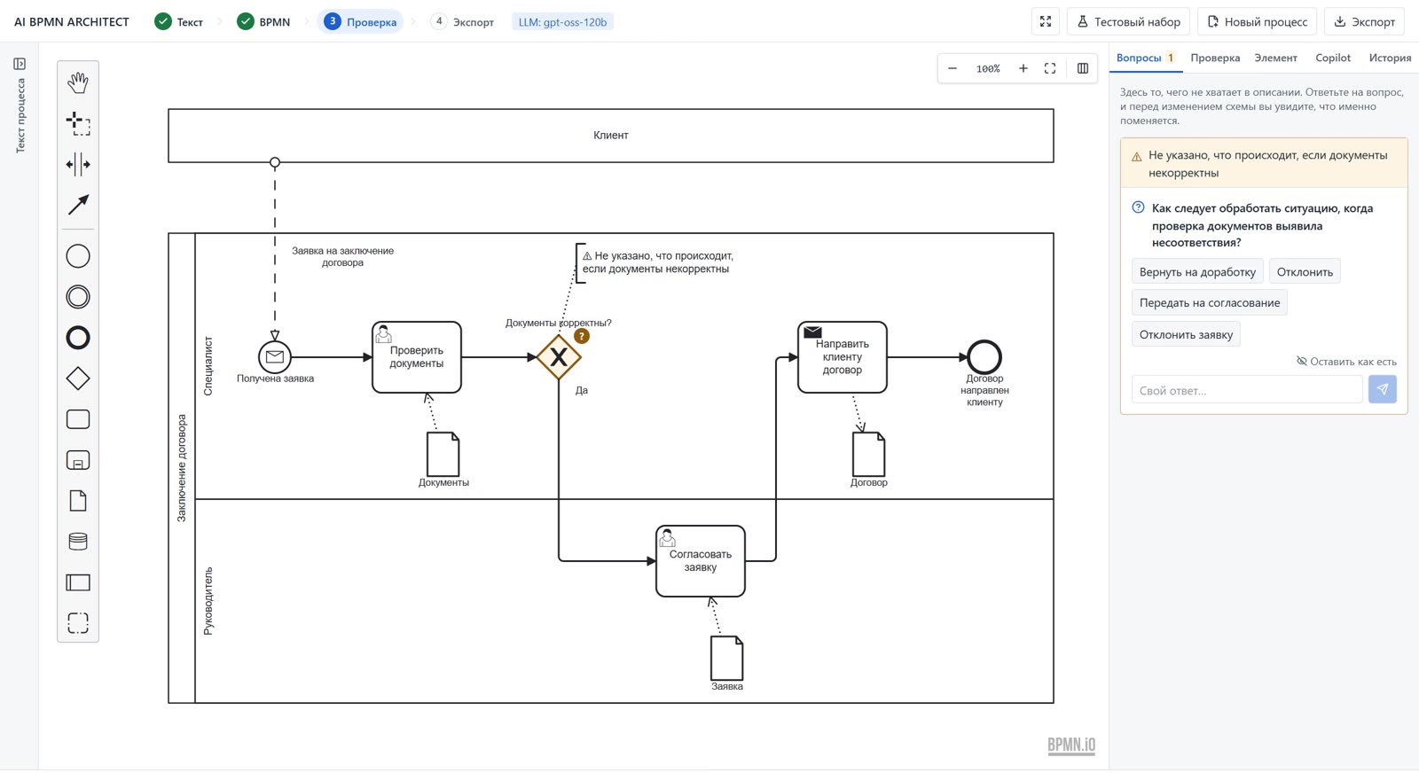Pick the intermediate event double circle
The height and width of the screenshot is (773, 1419).
pos(78,297)
